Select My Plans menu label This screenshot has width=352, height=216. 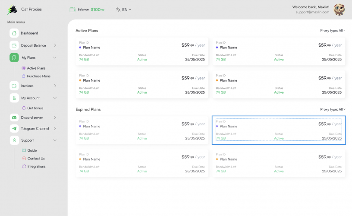click(x=28, y=58)
